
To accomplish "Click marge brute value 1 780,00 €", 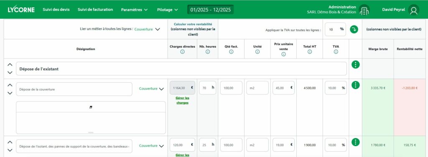I will click(378, 145).
